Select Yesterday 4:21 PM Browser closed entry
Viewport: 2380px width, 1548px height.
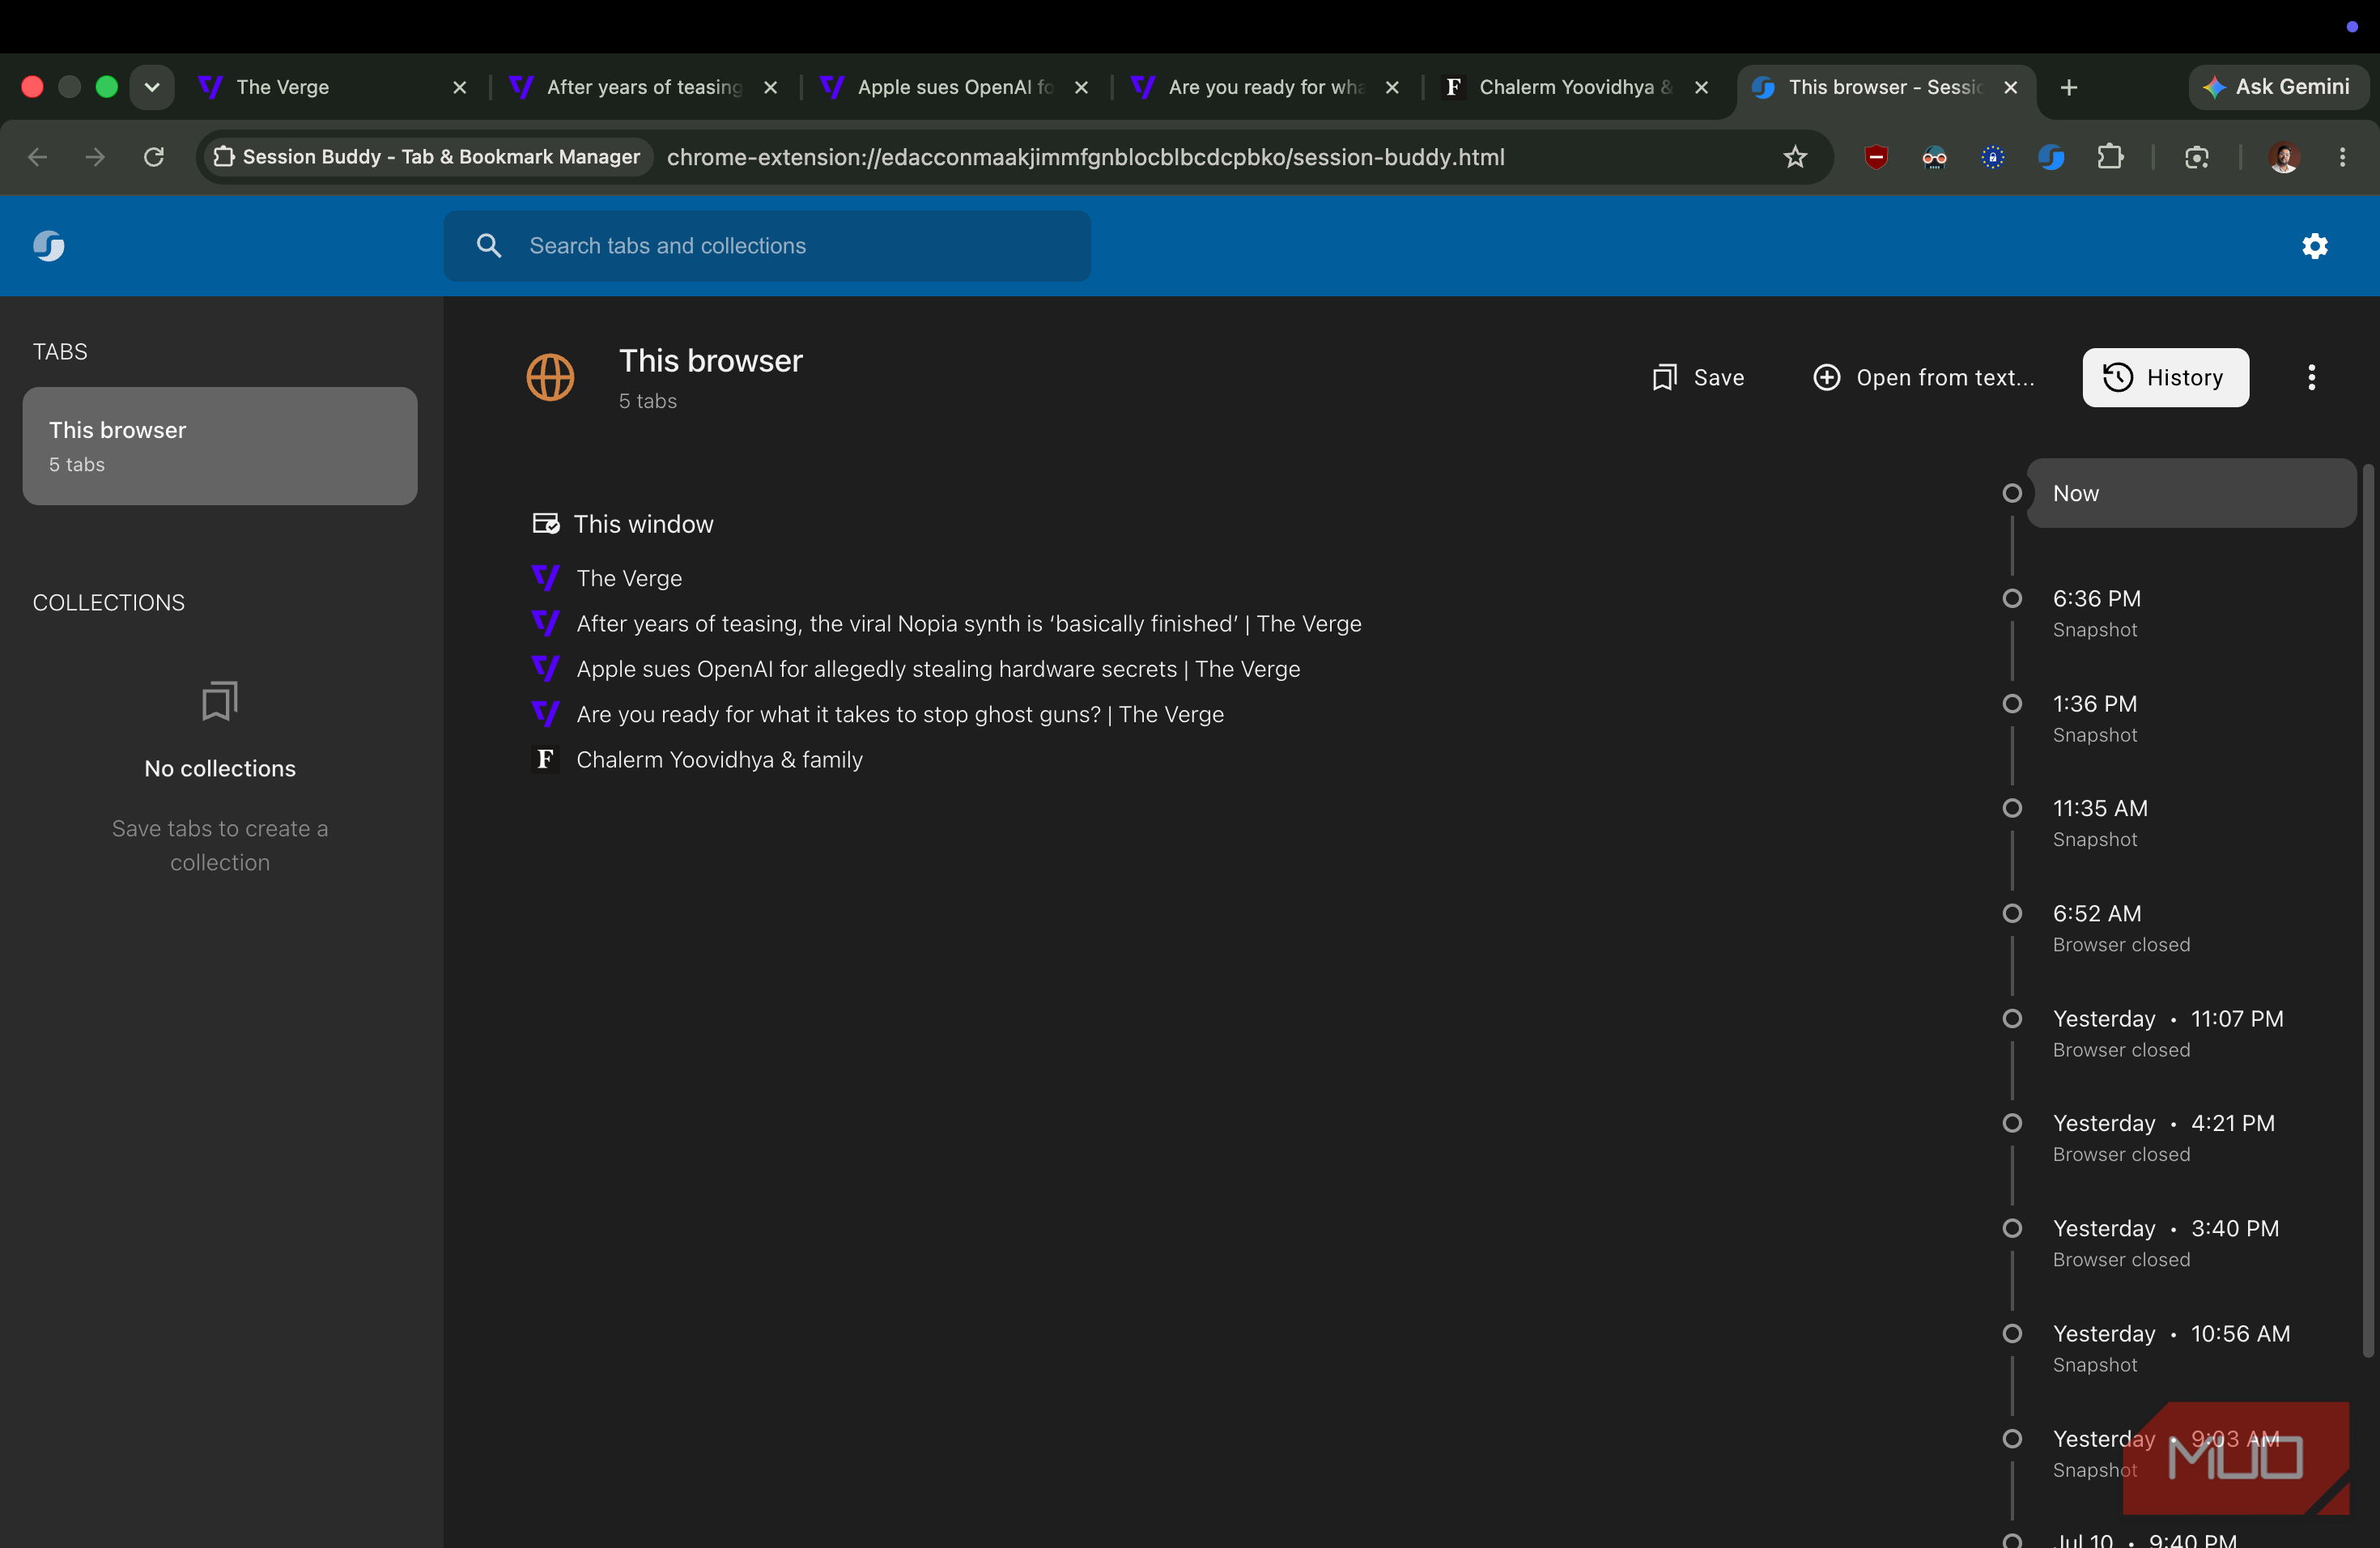tap(2191, 1138)
